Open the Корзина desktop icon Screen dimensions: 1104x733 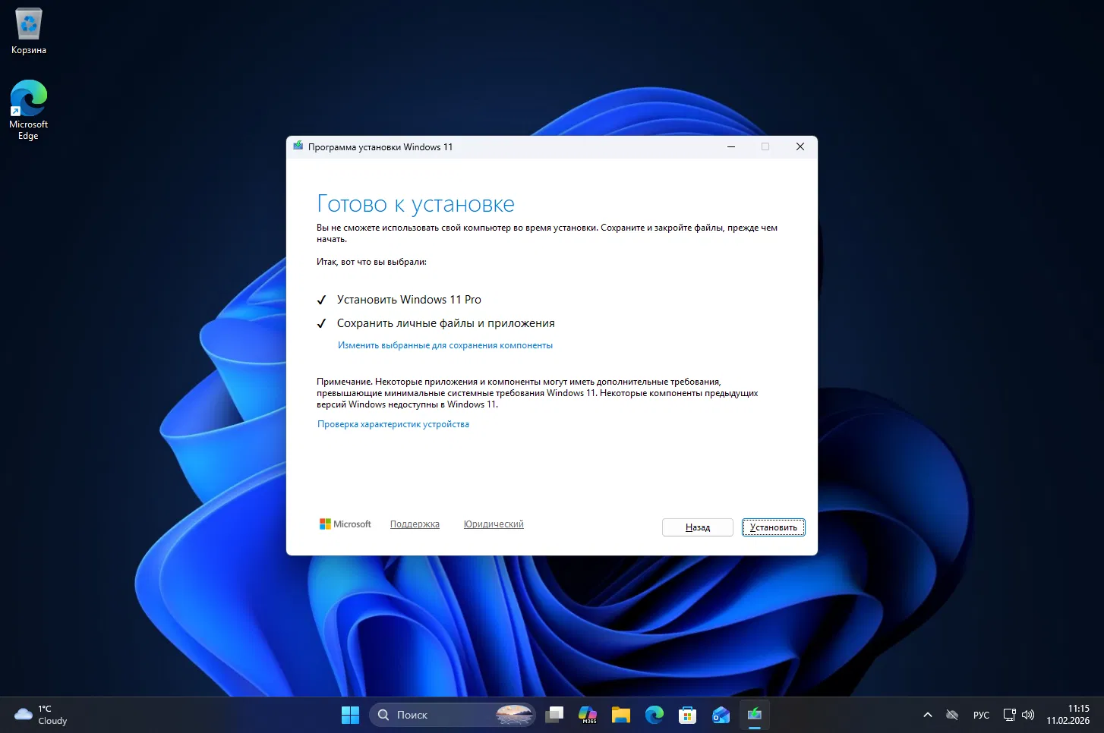tap(29, 32)
